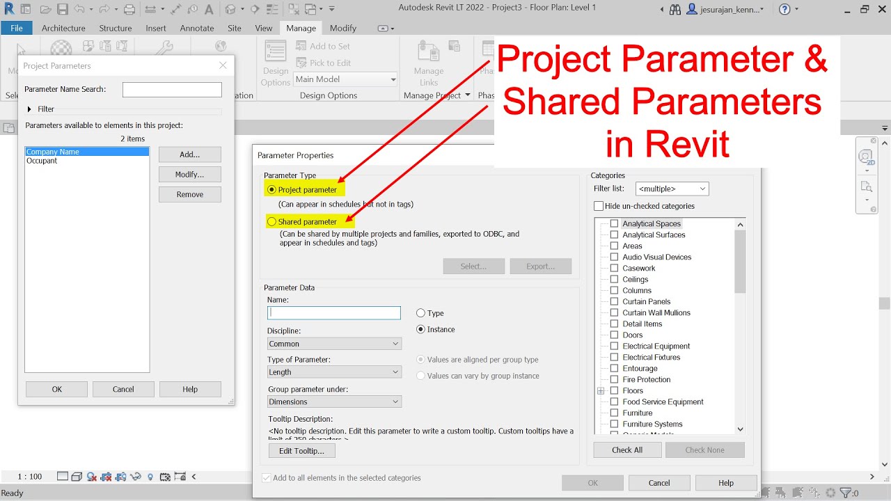Click the Save disk icon in quick access toolbar
This screenshot has height=501, width=891.
pyautogui.click(x=63, y=10)
